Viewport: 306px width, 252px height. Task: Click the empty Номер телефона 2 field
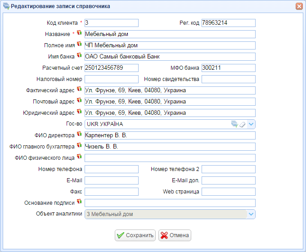pos(229,169)
